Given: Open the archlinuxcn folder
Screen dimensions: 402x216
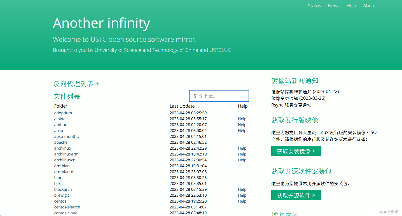Looking at the screenshot, I should point(65,160).
